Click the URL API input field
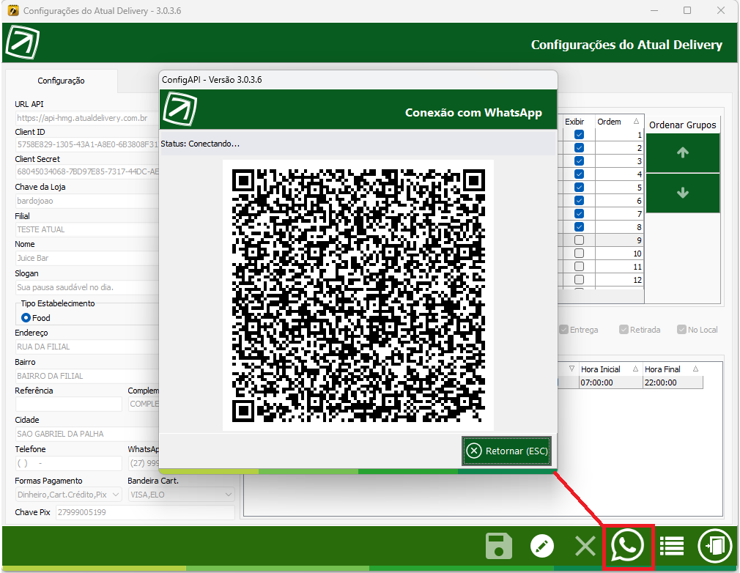 tap(87, 118)
